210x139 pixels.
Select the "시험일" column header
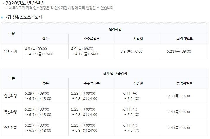point(138,39)
